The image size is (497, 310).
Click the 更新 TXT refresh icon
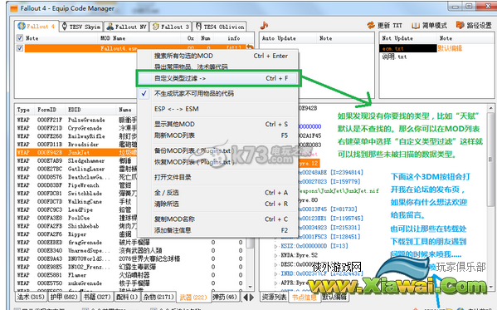point(371,25)
